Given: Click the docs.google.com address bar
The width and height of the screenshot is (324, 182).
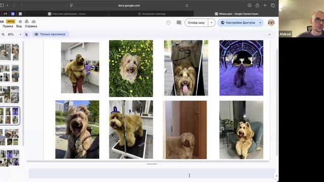Looking at the screenshot, I should click(x=129, y=6).
